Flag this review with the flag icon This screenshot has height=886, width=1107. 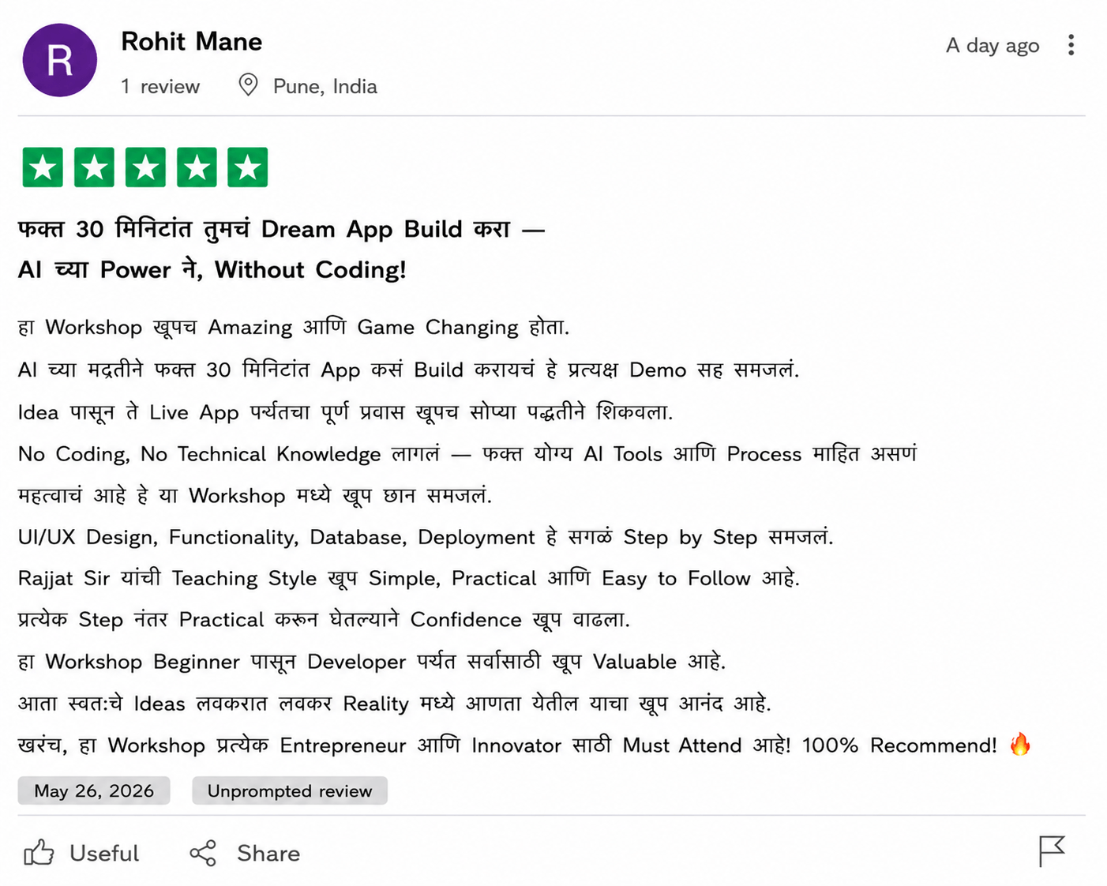click(1052, 851)
